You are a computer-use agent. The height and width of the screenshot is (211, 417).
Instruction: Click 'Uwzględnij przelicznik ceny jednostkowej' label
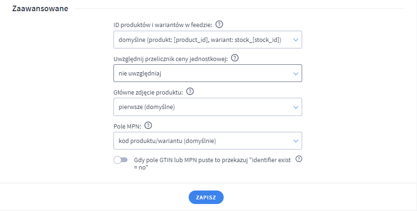[x=170, y=59]
